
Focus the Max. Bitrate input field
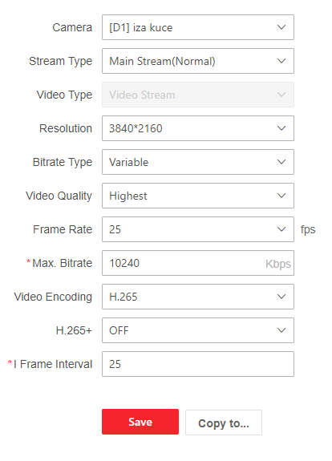click(x=198, y=263)
